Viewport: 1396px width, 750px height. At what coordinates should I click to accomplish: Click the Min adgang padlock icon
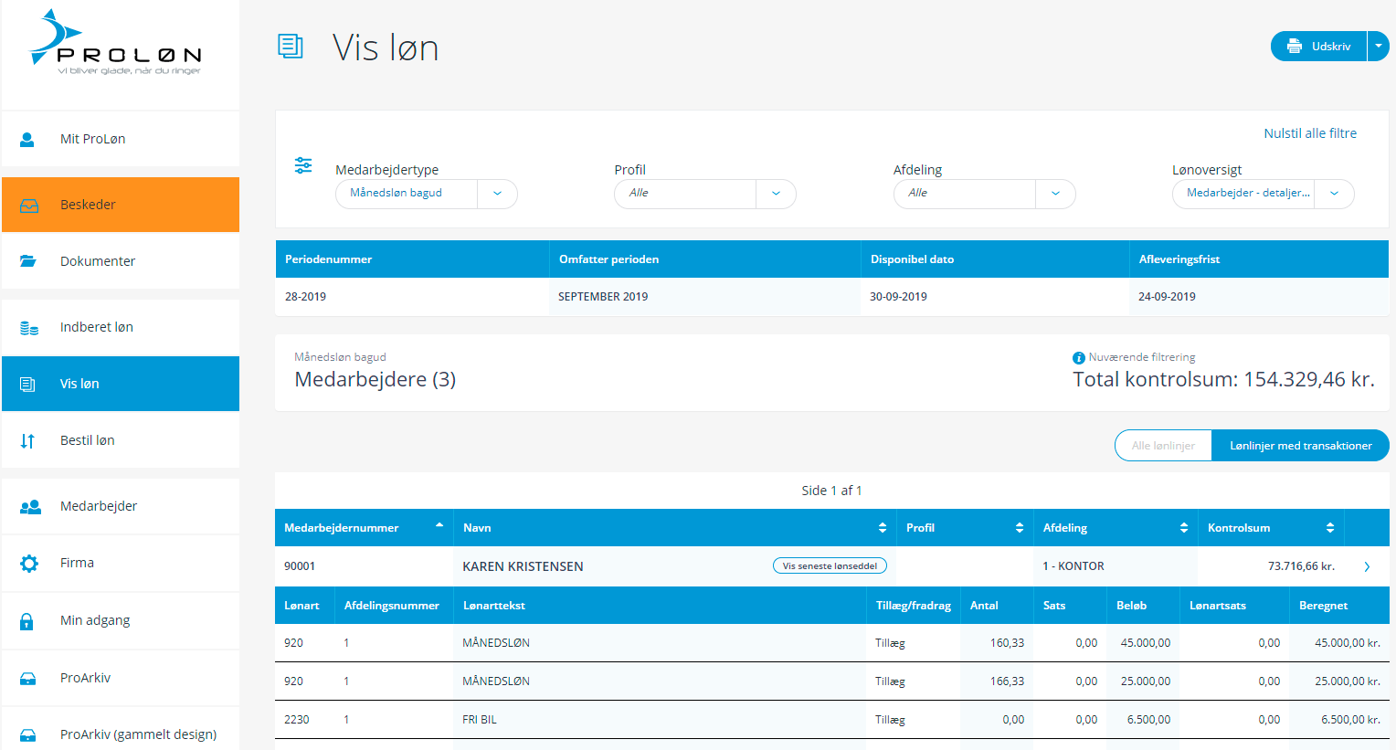pyautogui.click(x=27, y=621)
